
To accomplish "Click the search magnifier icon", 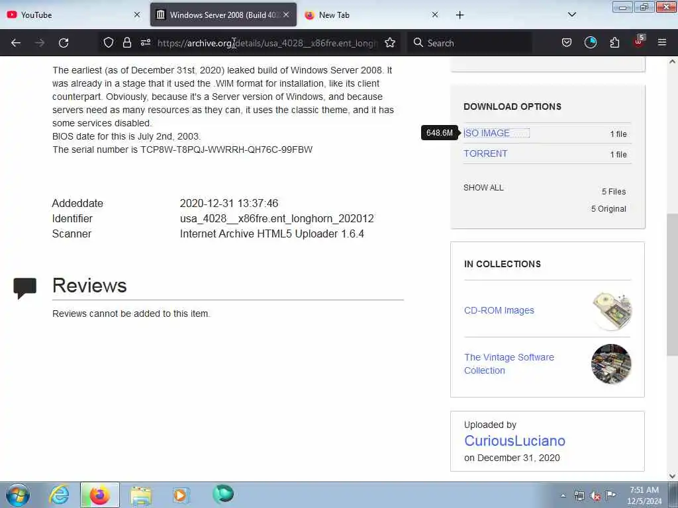I will click(418, 43).
